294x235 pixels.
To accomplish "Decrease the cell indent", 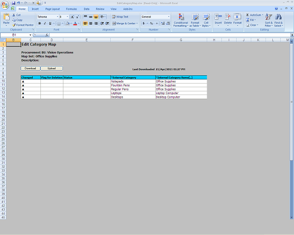I will (102, 23).
